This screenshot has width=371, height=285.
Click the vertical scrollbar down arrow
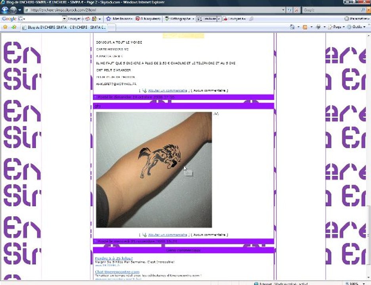[x=369, y=277]
